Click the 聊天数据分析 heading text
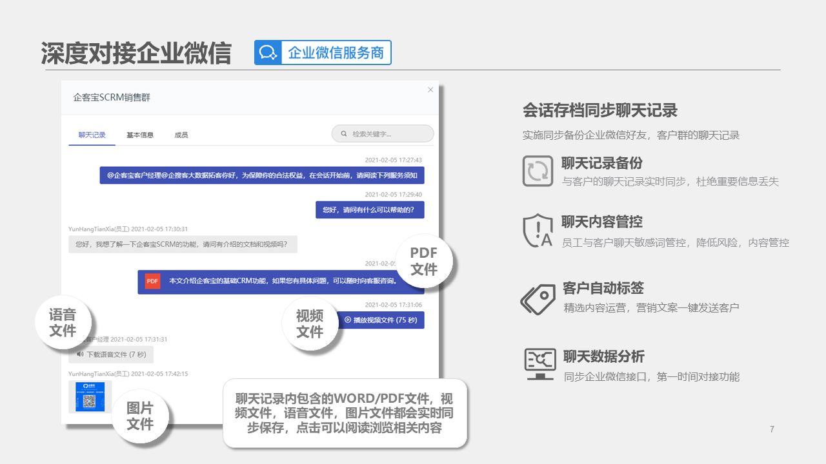The height and width of the screenshot is (464, 826). pos(604,356)
